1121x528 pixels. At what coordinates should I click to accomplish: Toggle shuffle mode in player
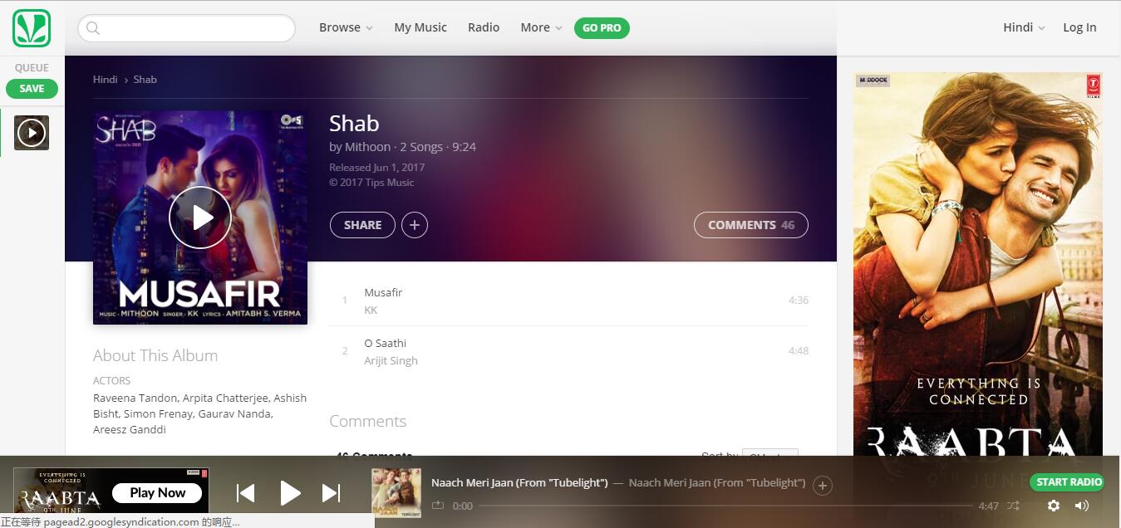click(1014, 506)
